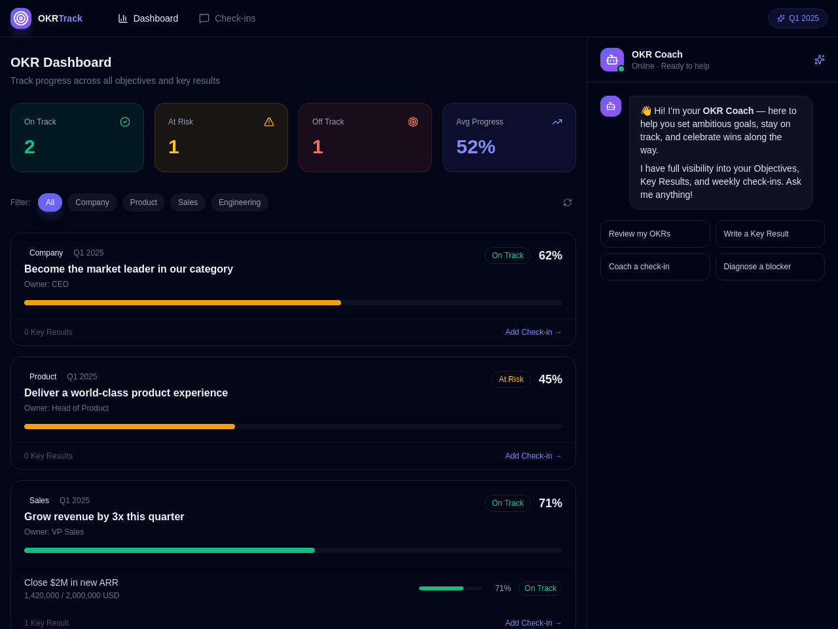The height and width of the screenshot is (629, 838).
Task: Click the 52% average progress value
Action: [x=476, y=147]
